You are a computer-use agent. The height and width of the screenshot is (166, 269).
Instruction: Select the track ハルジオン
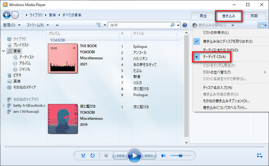coord(140,59)
